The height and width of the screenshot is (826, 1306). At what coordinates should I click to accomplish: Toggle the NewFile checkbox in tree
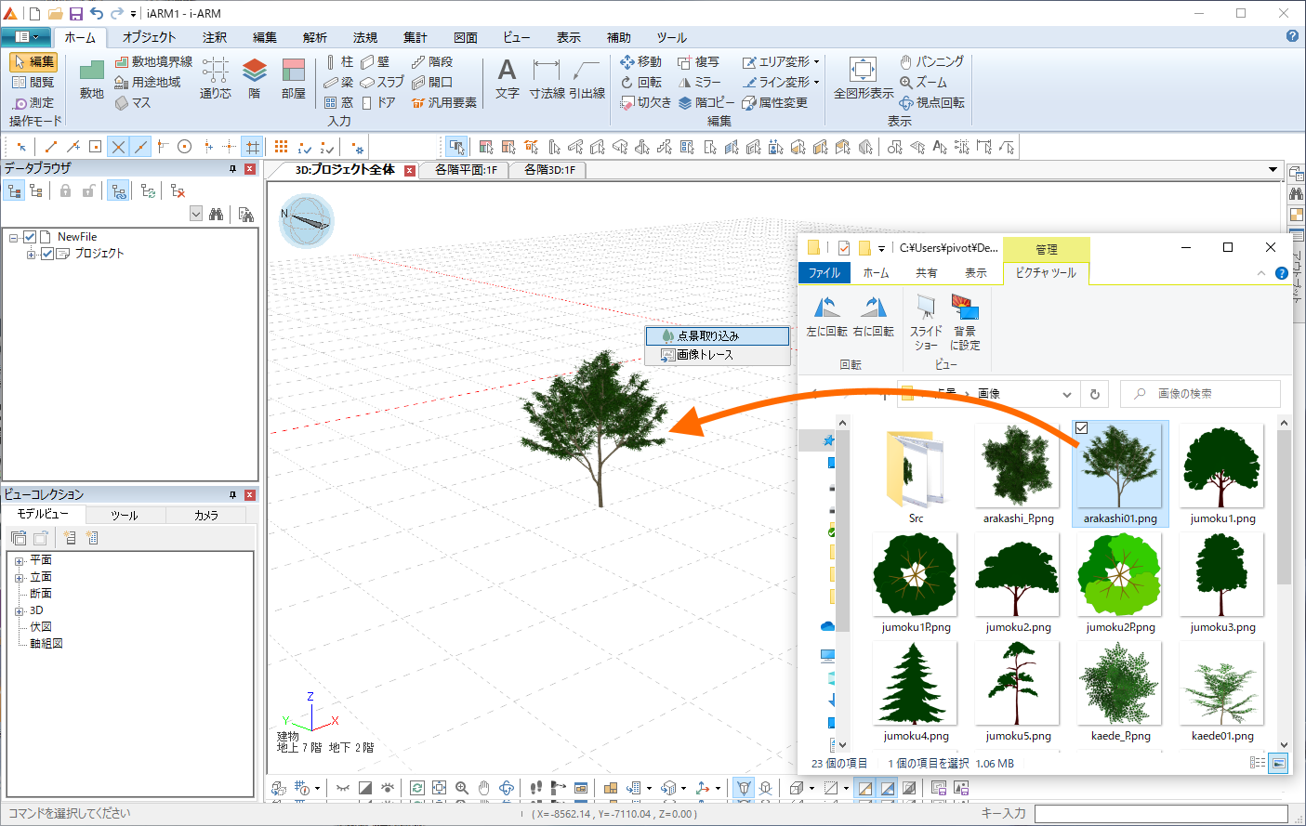tap(30, 237)
